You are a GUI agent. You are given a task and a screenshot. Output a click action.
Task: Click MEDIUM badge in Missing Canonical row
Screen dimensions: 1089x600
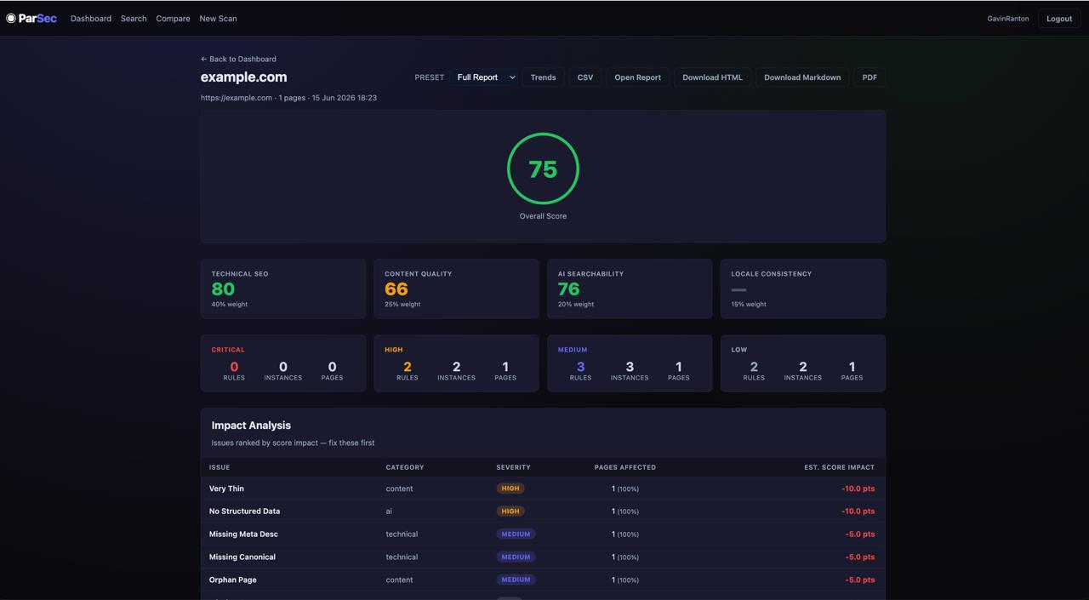tap(516, 557)
